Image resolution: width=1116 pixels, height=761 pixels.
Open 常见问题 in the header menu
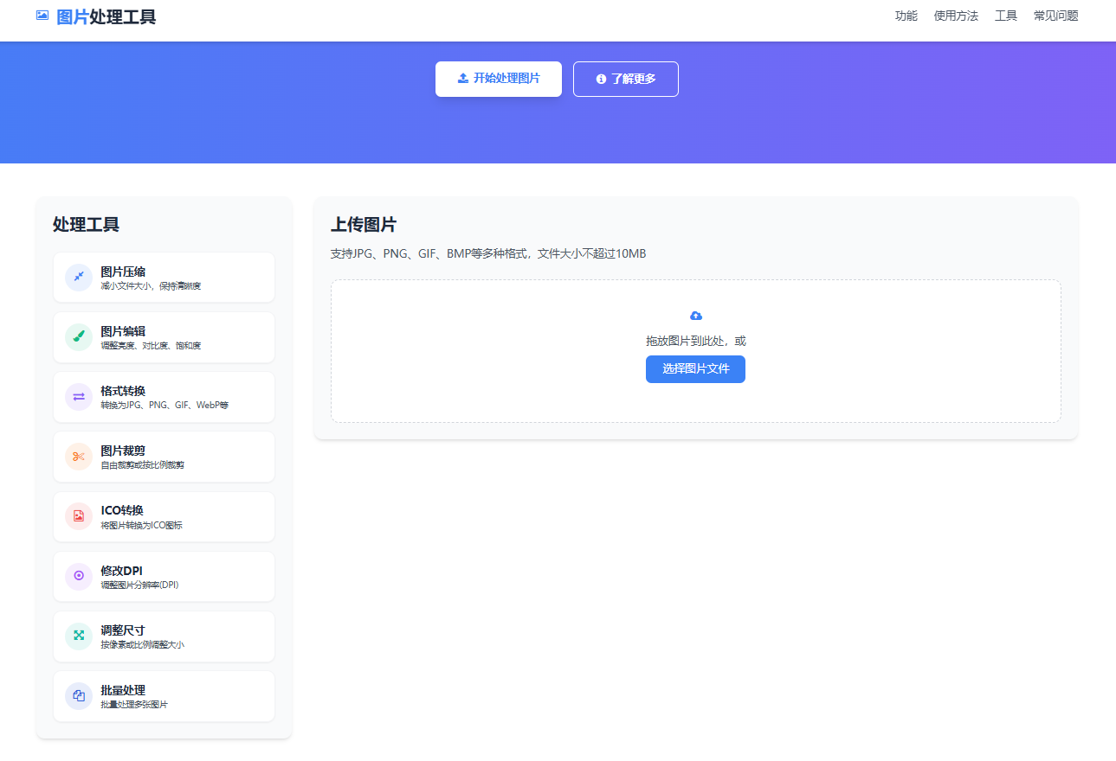[x=1055, y=16]
